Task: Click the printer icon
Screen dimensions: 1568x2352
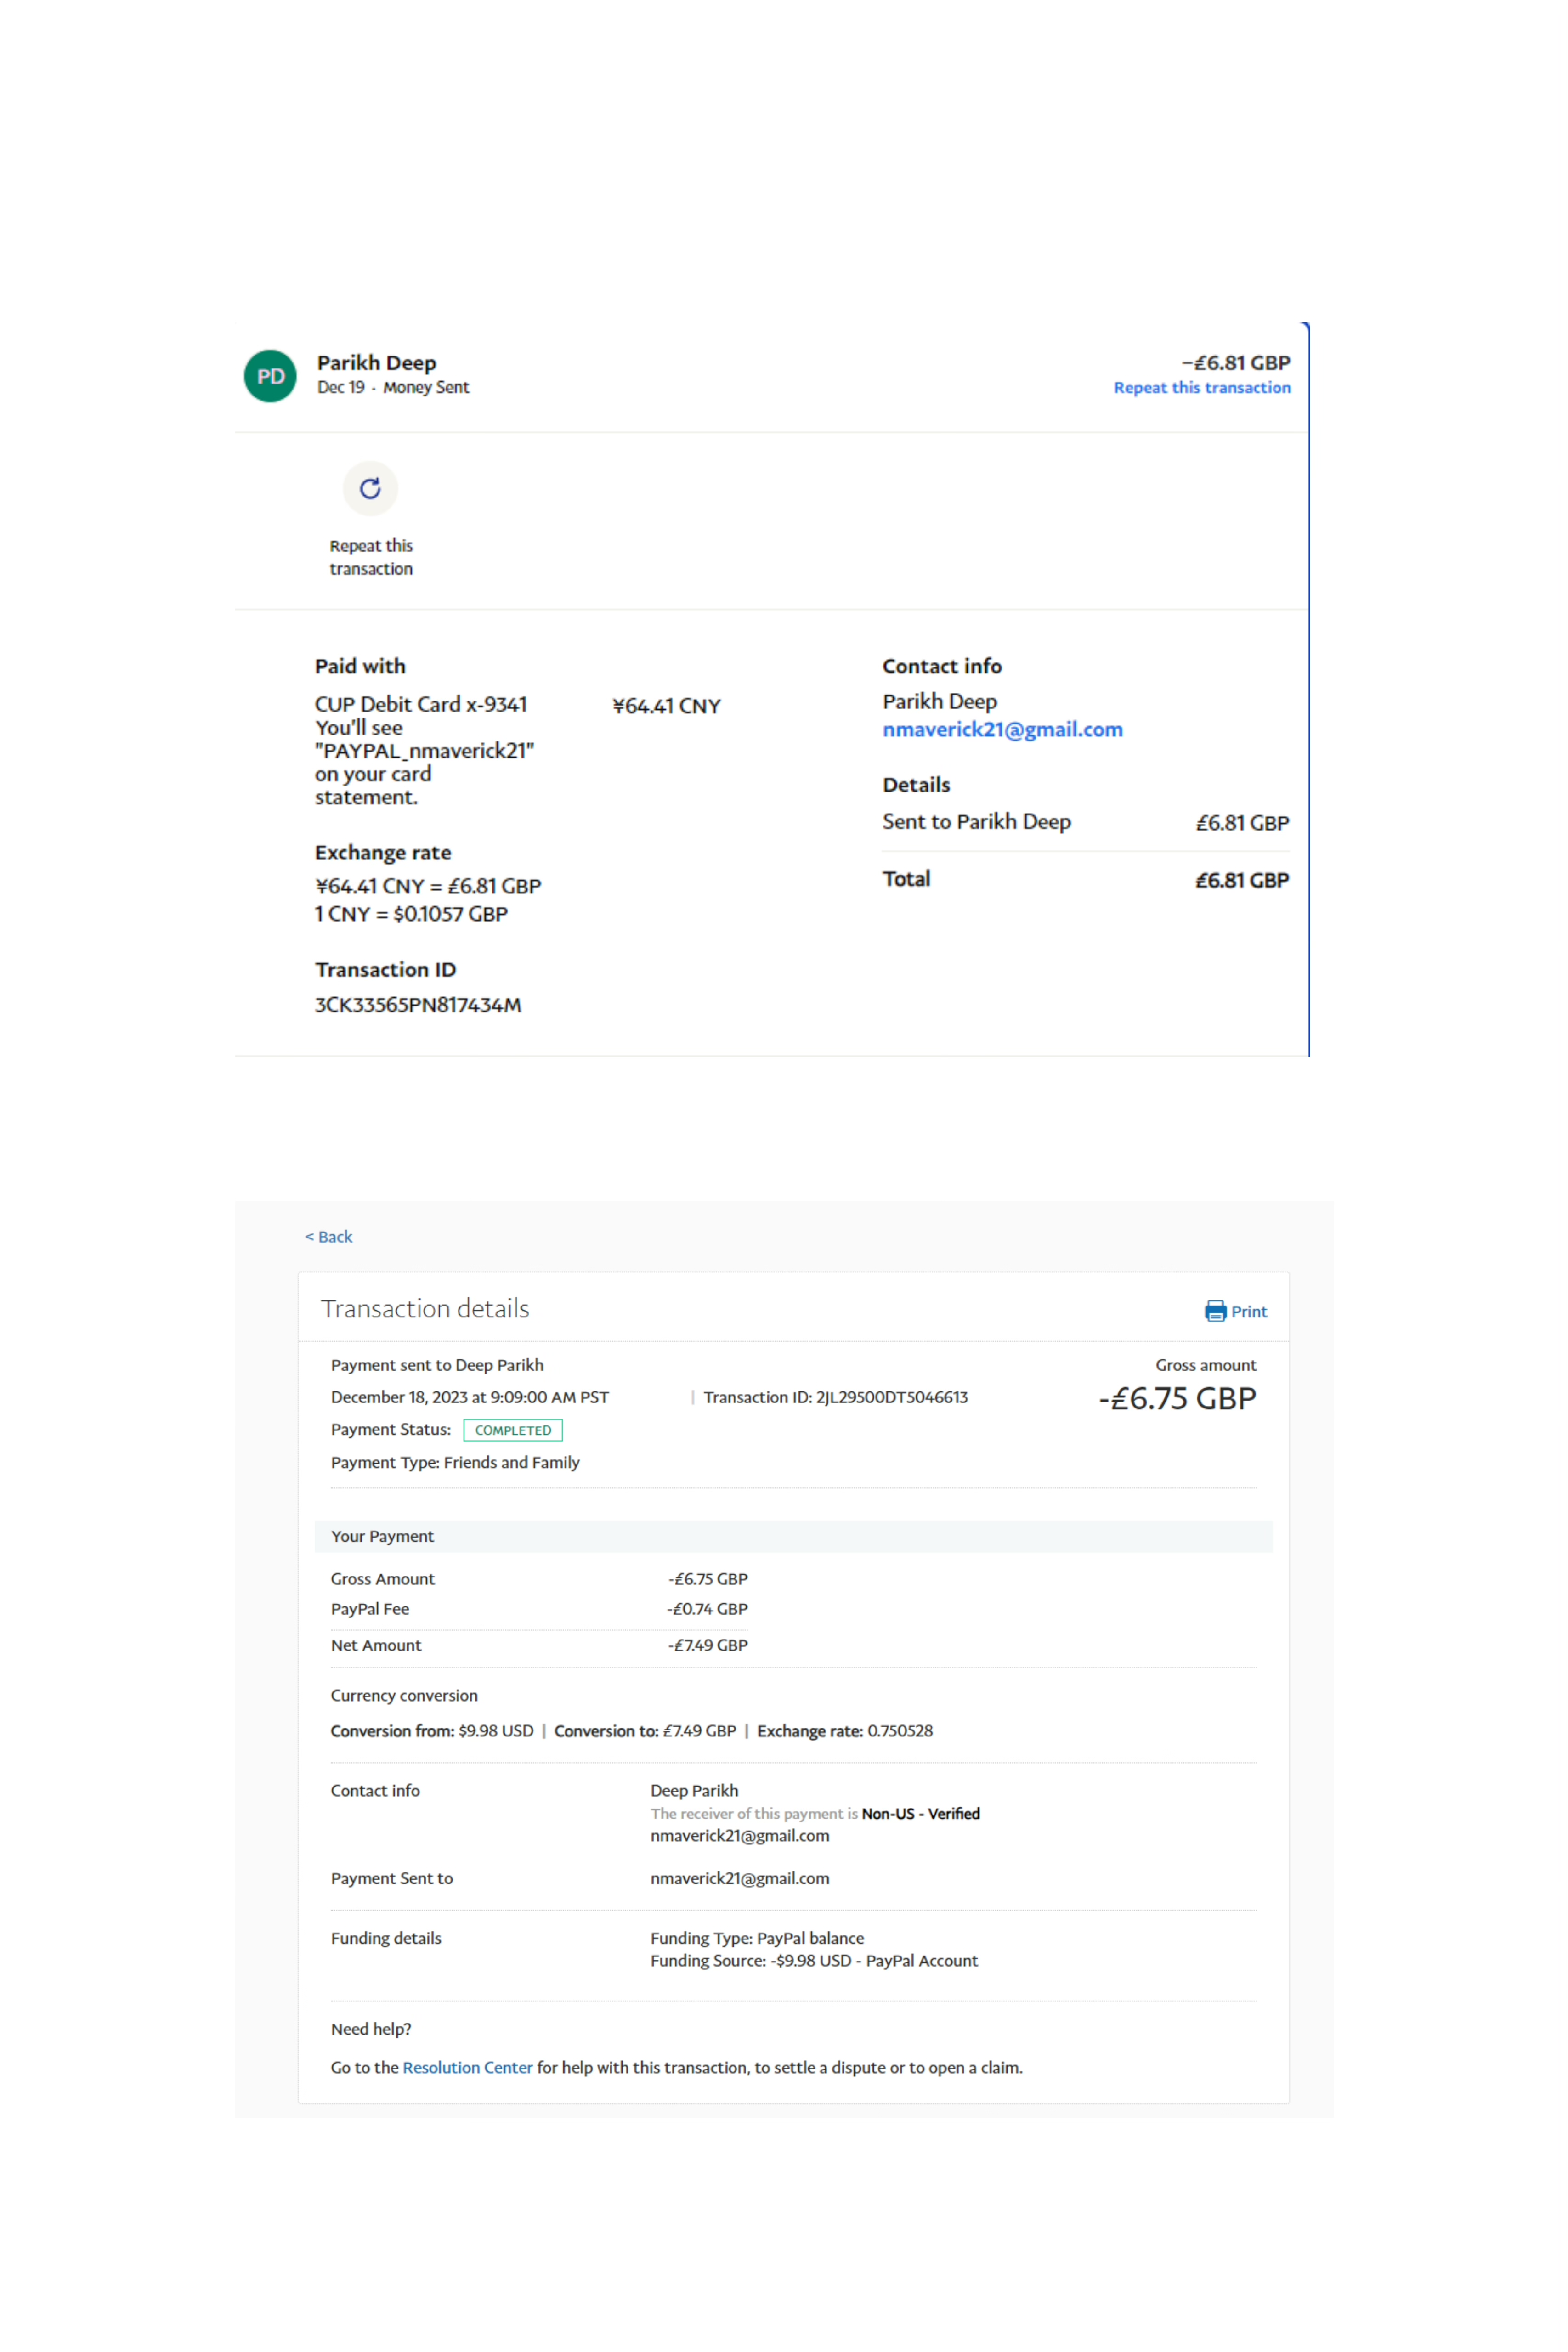Action: click(1215, 1311)
